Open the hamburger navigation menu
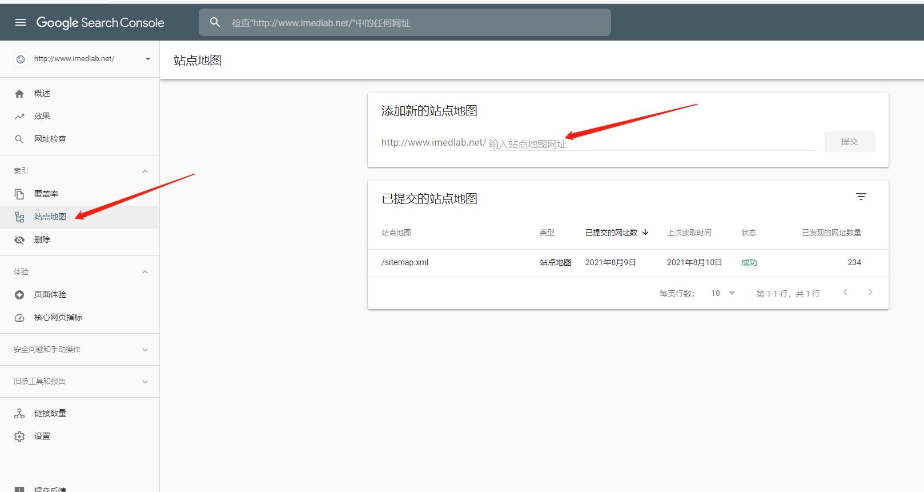This screenshot has width=924, height=492. click(x=21, y=22)
